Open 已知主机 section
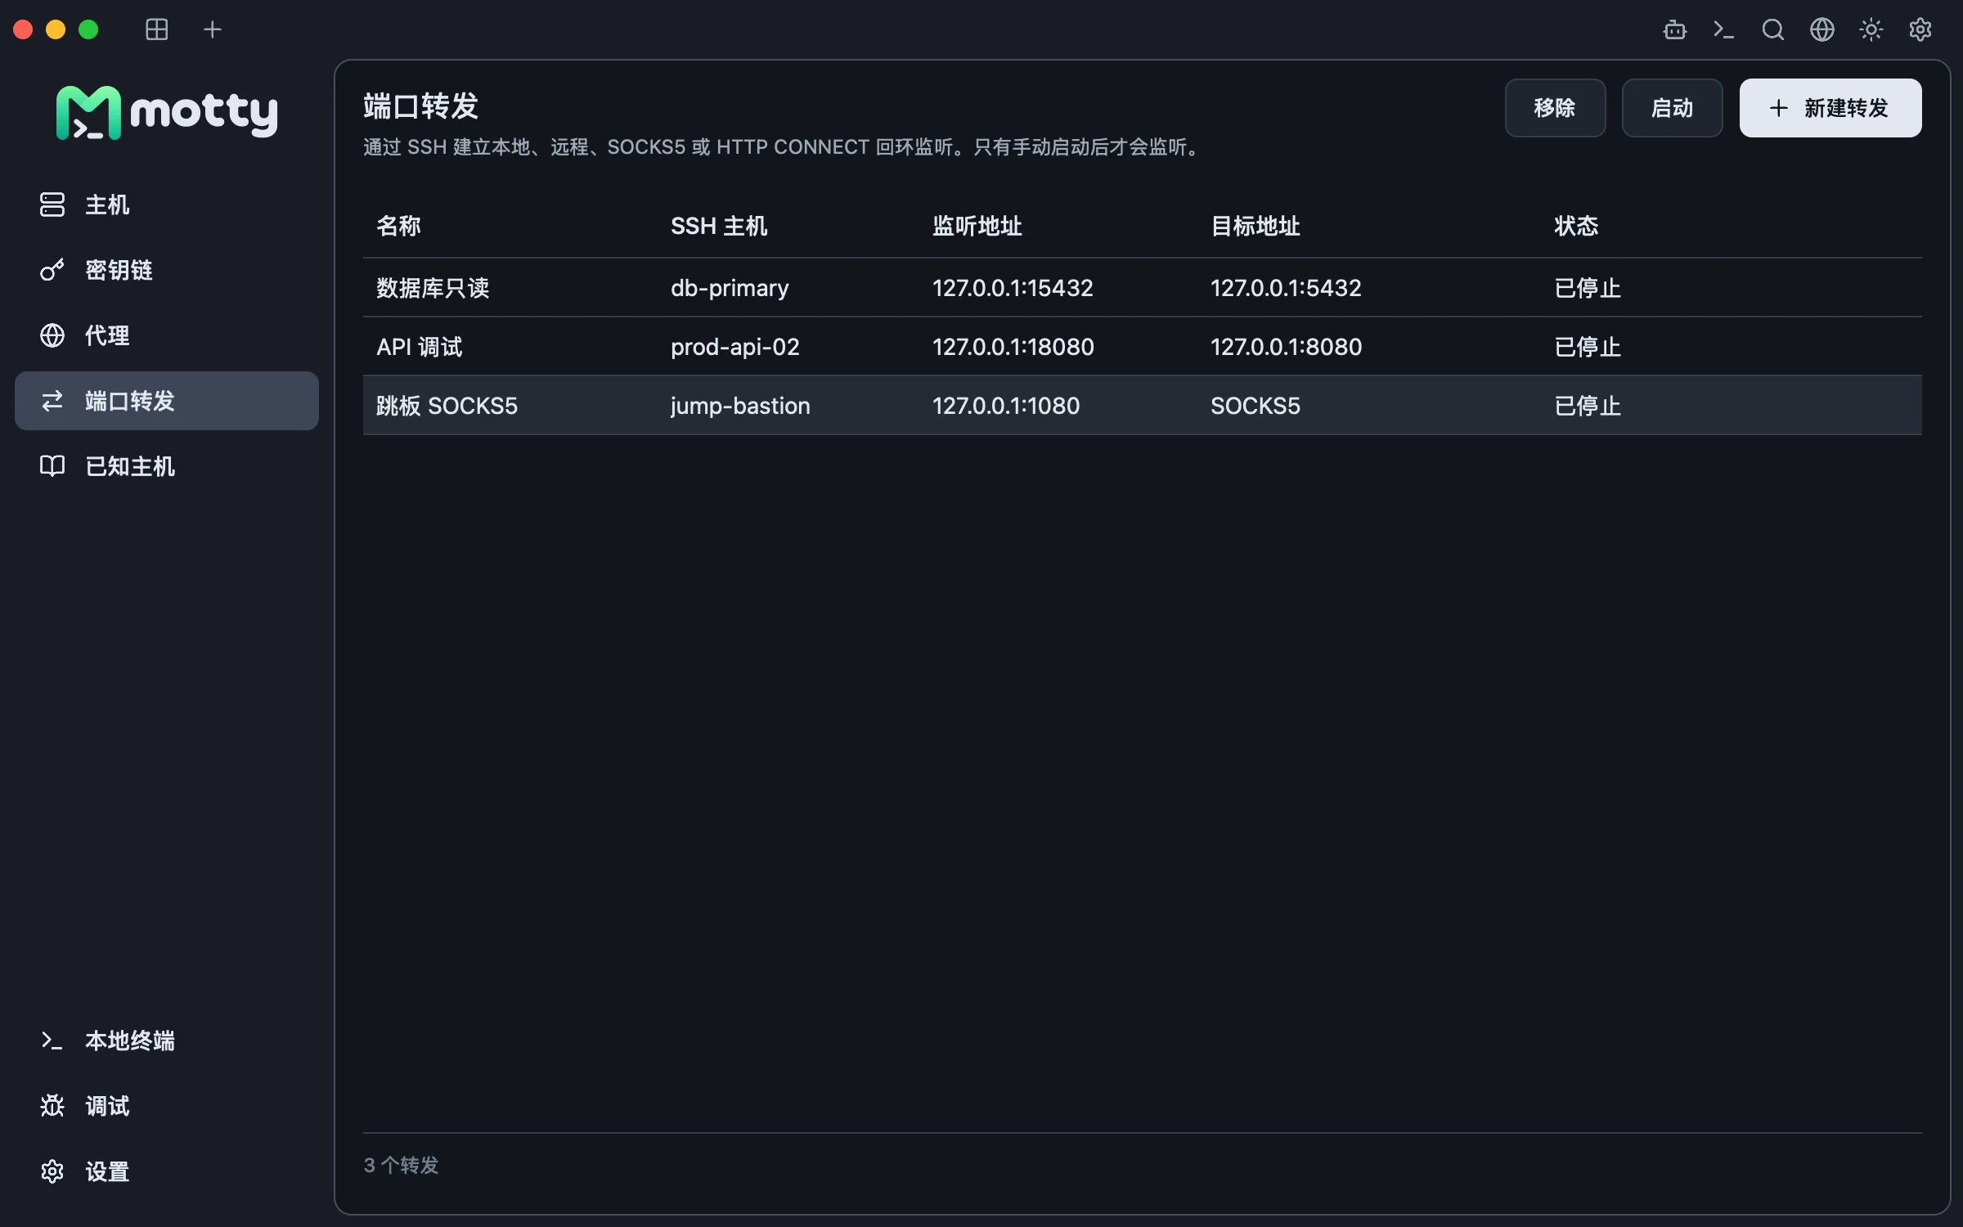 coord(167,466)
